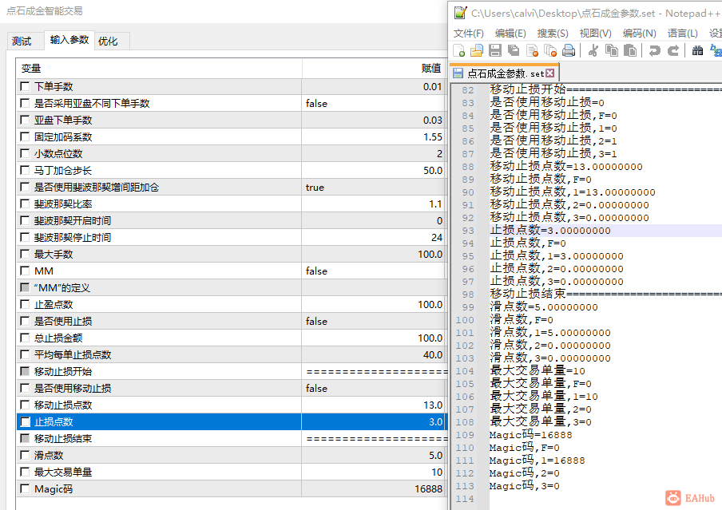Open the 是否使用斐波那契增间距加仓 true value dropdown
The image size is (722, 510).
click(x=372, y=188)
